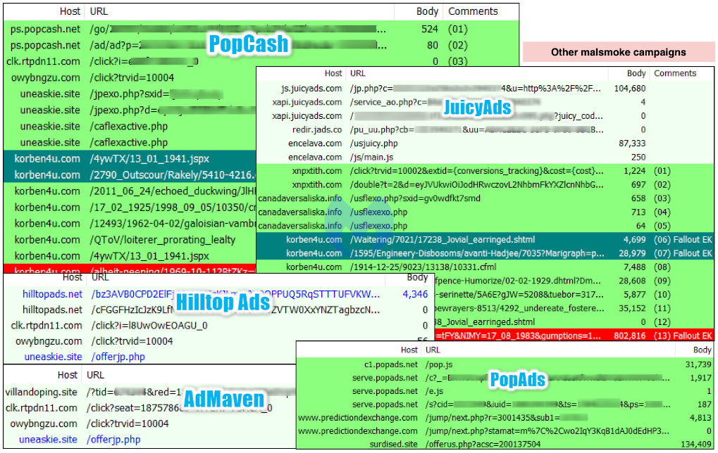Select the redir.jads.co host cell
718x453 pixels.
(317, 130)
